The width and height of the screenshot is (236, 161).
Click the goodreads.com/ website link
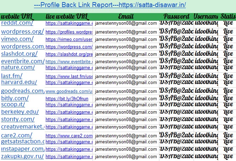(23, 91)
